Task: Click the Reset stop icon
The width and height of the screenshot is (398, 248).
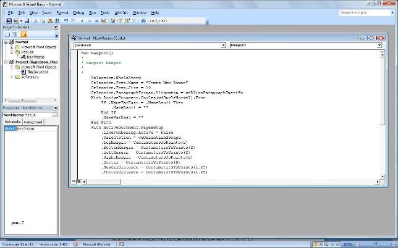Action: point(96,21)
